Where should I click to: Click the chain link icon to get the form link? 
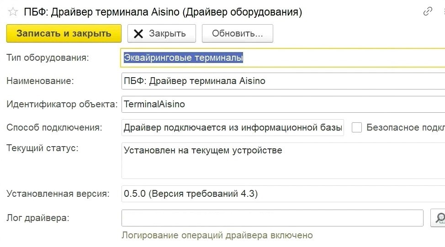coord(428,12)
